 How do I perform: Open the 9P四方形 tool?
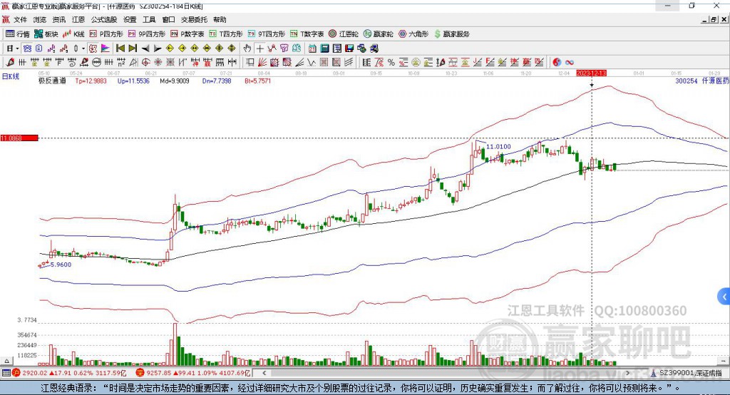click(x=147, y=34)
